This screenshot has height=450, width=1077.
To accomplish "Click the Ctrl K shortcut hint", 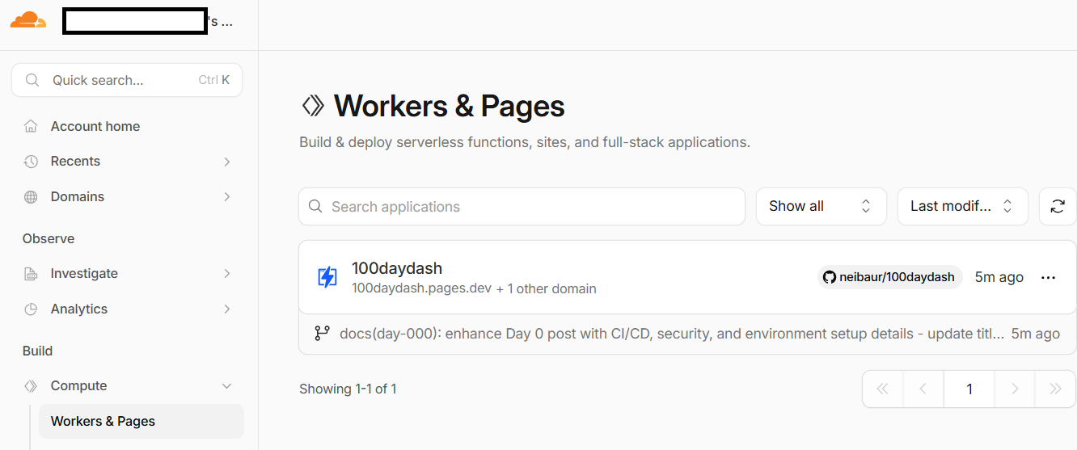I will coord(214,80).
